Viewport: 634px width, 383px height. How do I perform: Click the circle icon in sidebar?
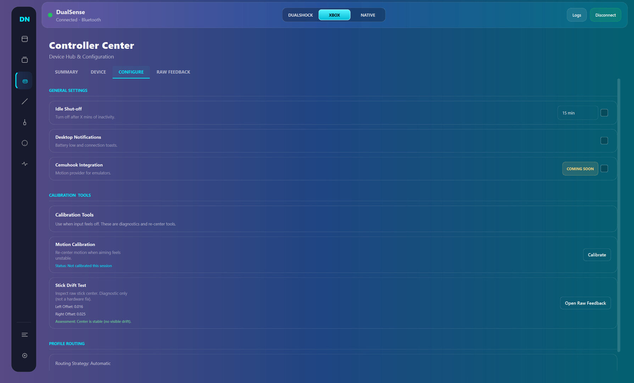pos(24,143)
